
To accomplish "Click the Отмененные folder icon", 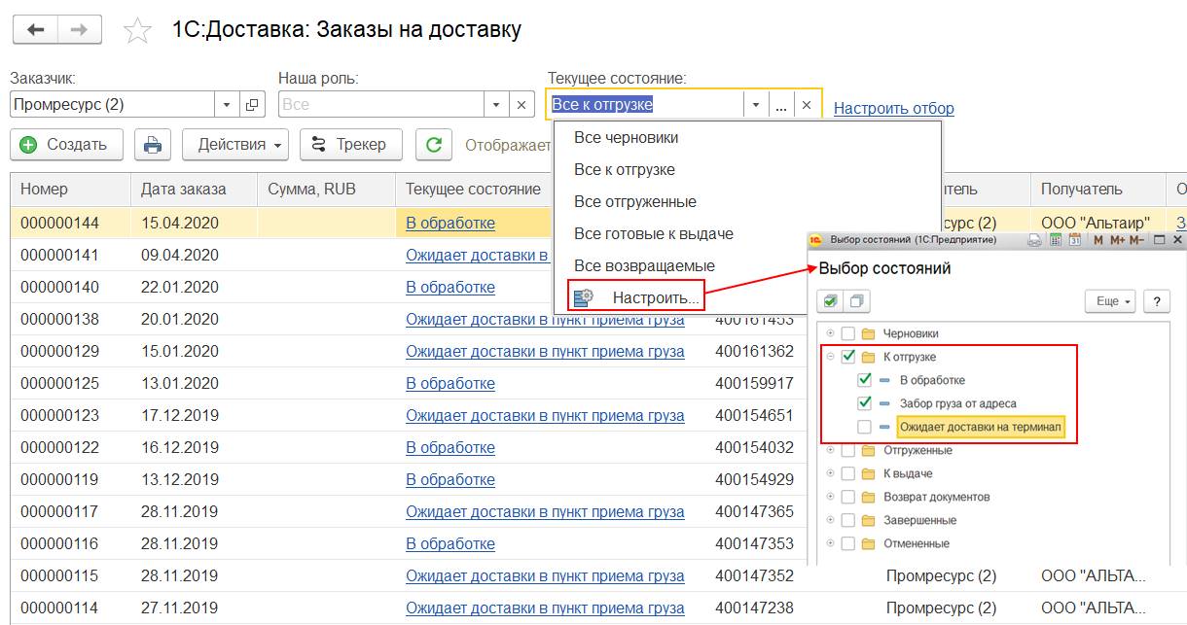I will 869,543.
